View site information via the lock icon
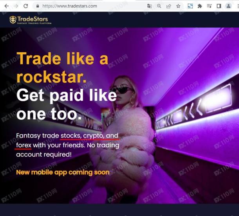Screen dimensions: 239x216 click(38, 6)
